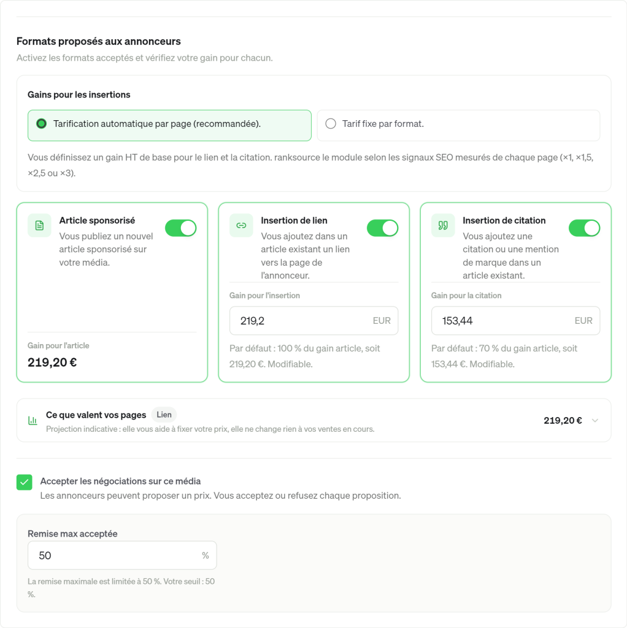Click the Remise max acceptée label
The height and width of the screenshot is (628, 627).
pyautogui.click(x=72, y=534)
